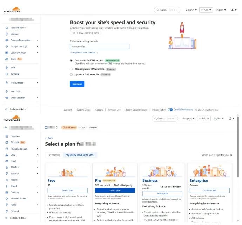The image size is (242, 225).
Task: Toggle the Cookie Preferences switch icon
Action: [x=170, y=110]
